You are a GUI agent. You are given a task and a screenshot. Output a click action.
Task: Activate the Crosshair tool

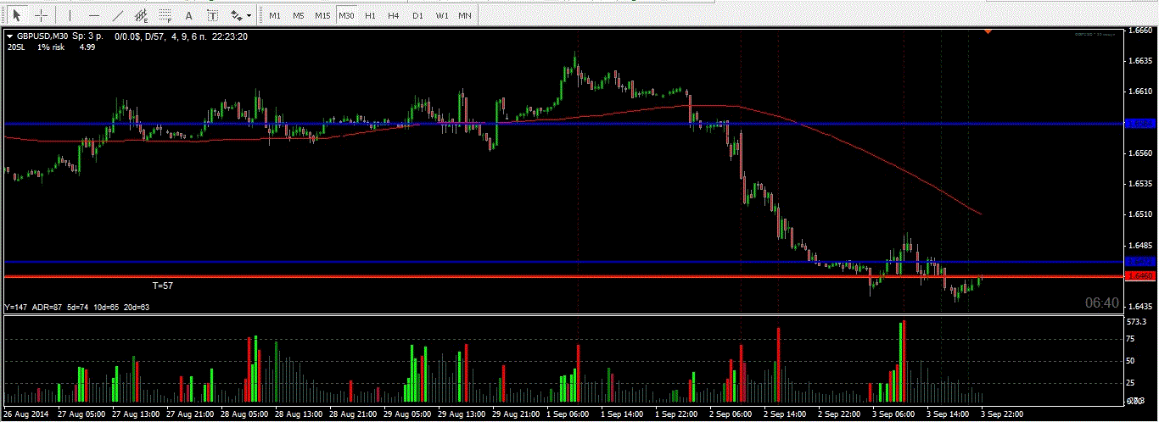coord(41,15)
